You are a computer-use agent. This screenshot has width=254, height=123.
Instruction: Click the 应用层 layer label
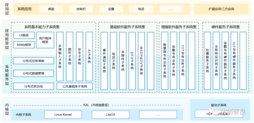7,9
